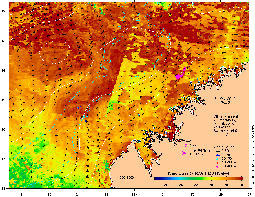Click the '80-150m' depth label

pyautogui.click(x=228, y=159)
